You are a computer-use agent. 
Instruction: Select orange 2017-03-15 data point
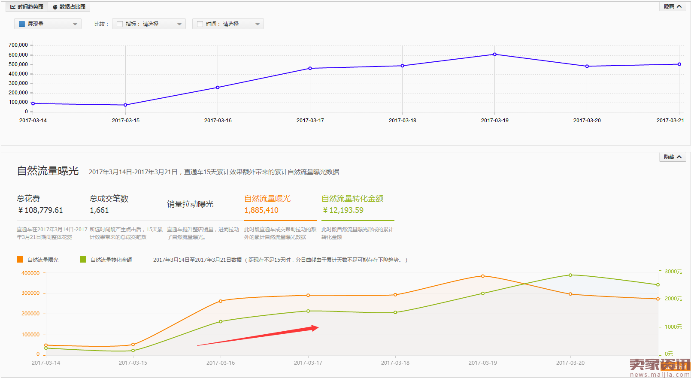click(133, 345)
